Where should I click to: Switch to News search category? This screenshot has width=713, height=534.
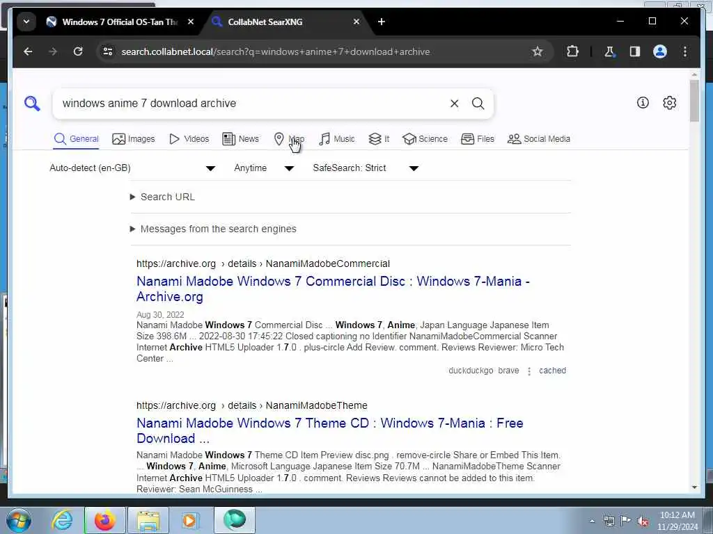point(240,139)
